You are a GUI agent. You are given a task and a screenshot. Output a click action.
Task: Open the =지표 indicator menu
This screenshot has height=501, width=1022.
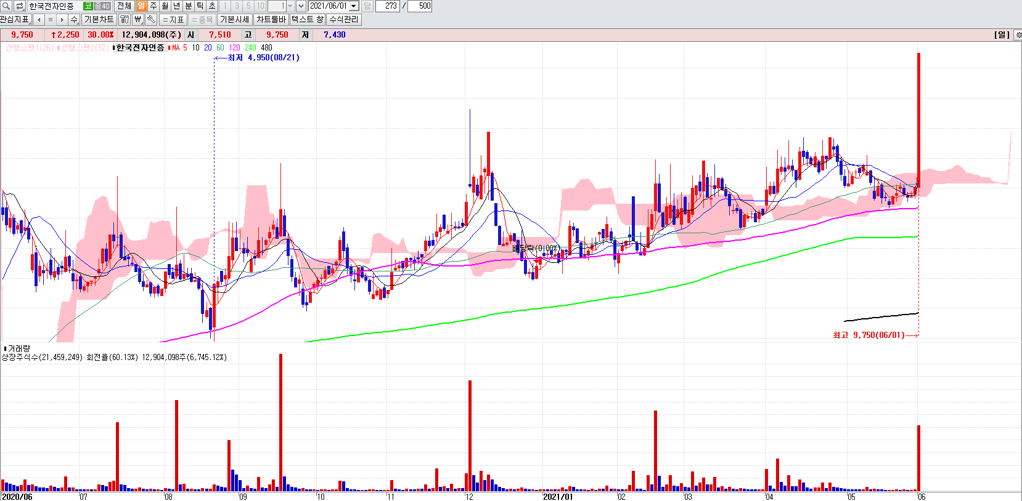(173, 20)
